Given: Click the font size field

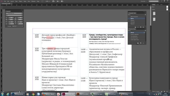Looking at the screenshot, I should click(x=11, y=18).
